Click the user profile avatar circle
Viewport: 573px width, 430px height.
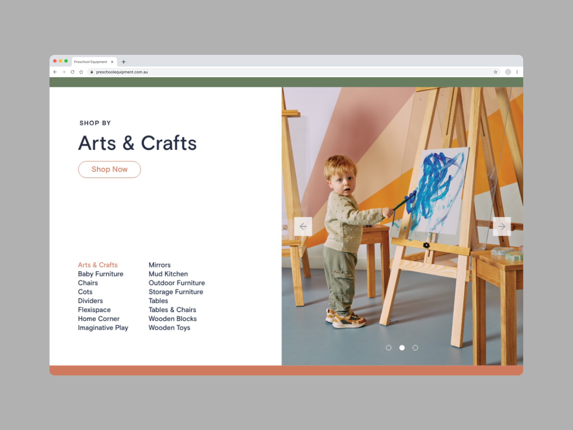[508, 72]
